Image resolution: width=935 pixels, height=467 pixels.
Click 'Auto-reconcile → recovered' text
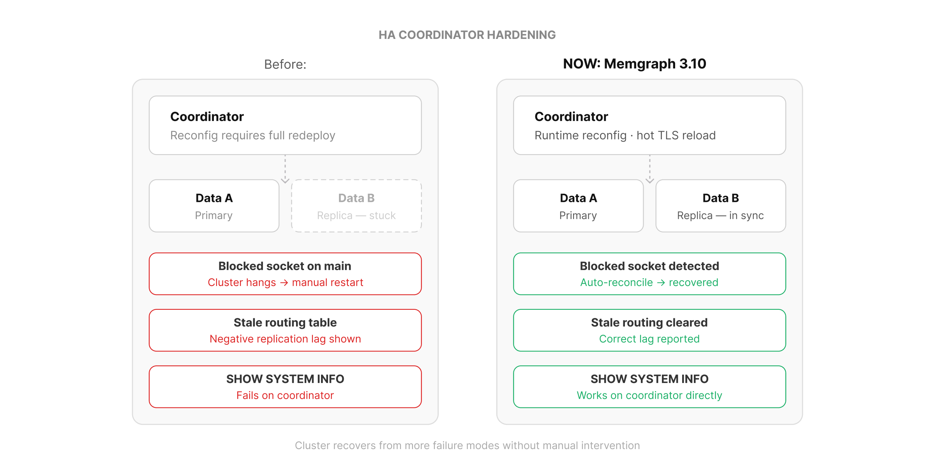(649, 283)
